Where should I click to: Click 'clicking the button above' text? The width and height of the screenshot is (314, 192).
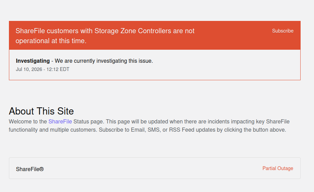[255, 130]
